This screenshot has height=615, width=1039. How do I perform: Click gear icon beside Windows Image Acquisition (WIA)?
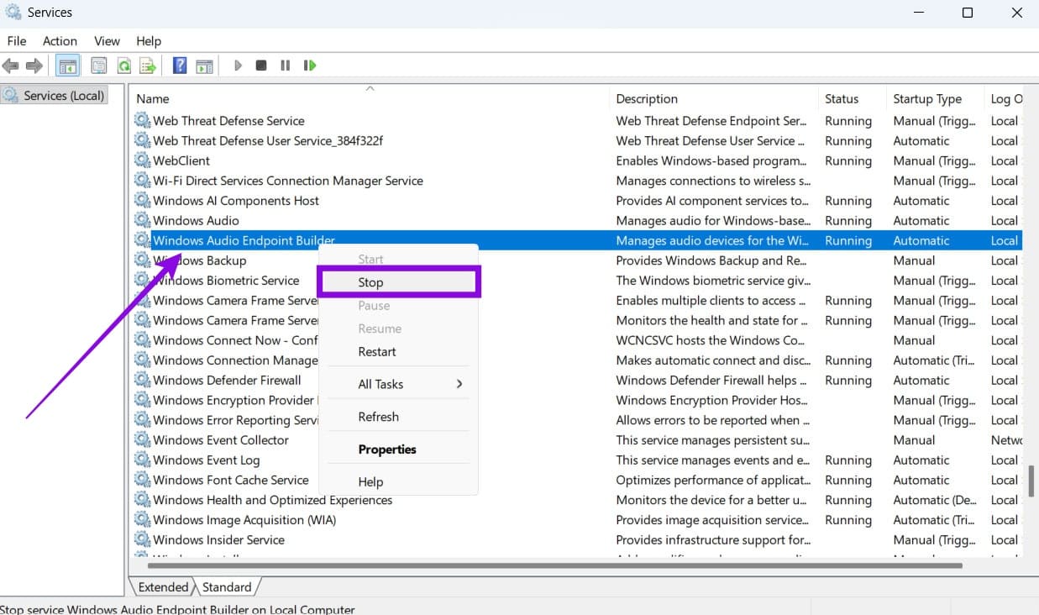[142, 520]
